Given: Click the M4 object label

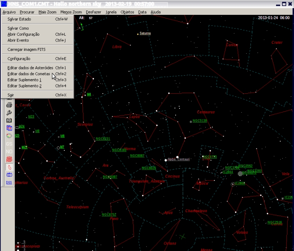Looking at the screenshot, I should click(x=89, y=94).
